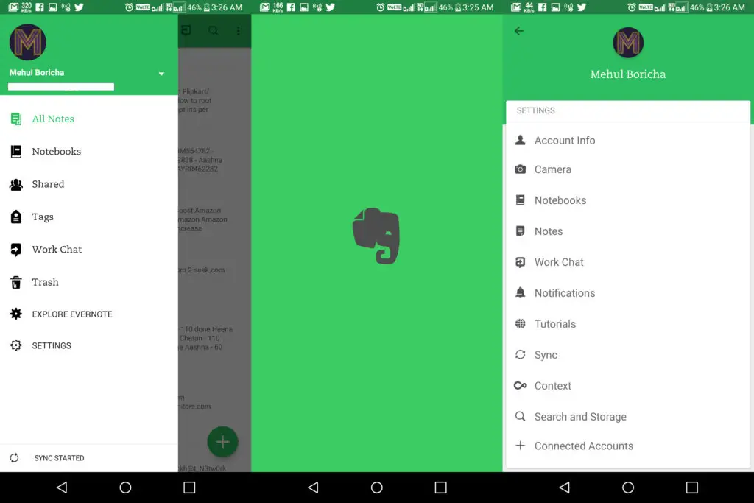Tap the Account Info person icon

(x=521, y=140)
